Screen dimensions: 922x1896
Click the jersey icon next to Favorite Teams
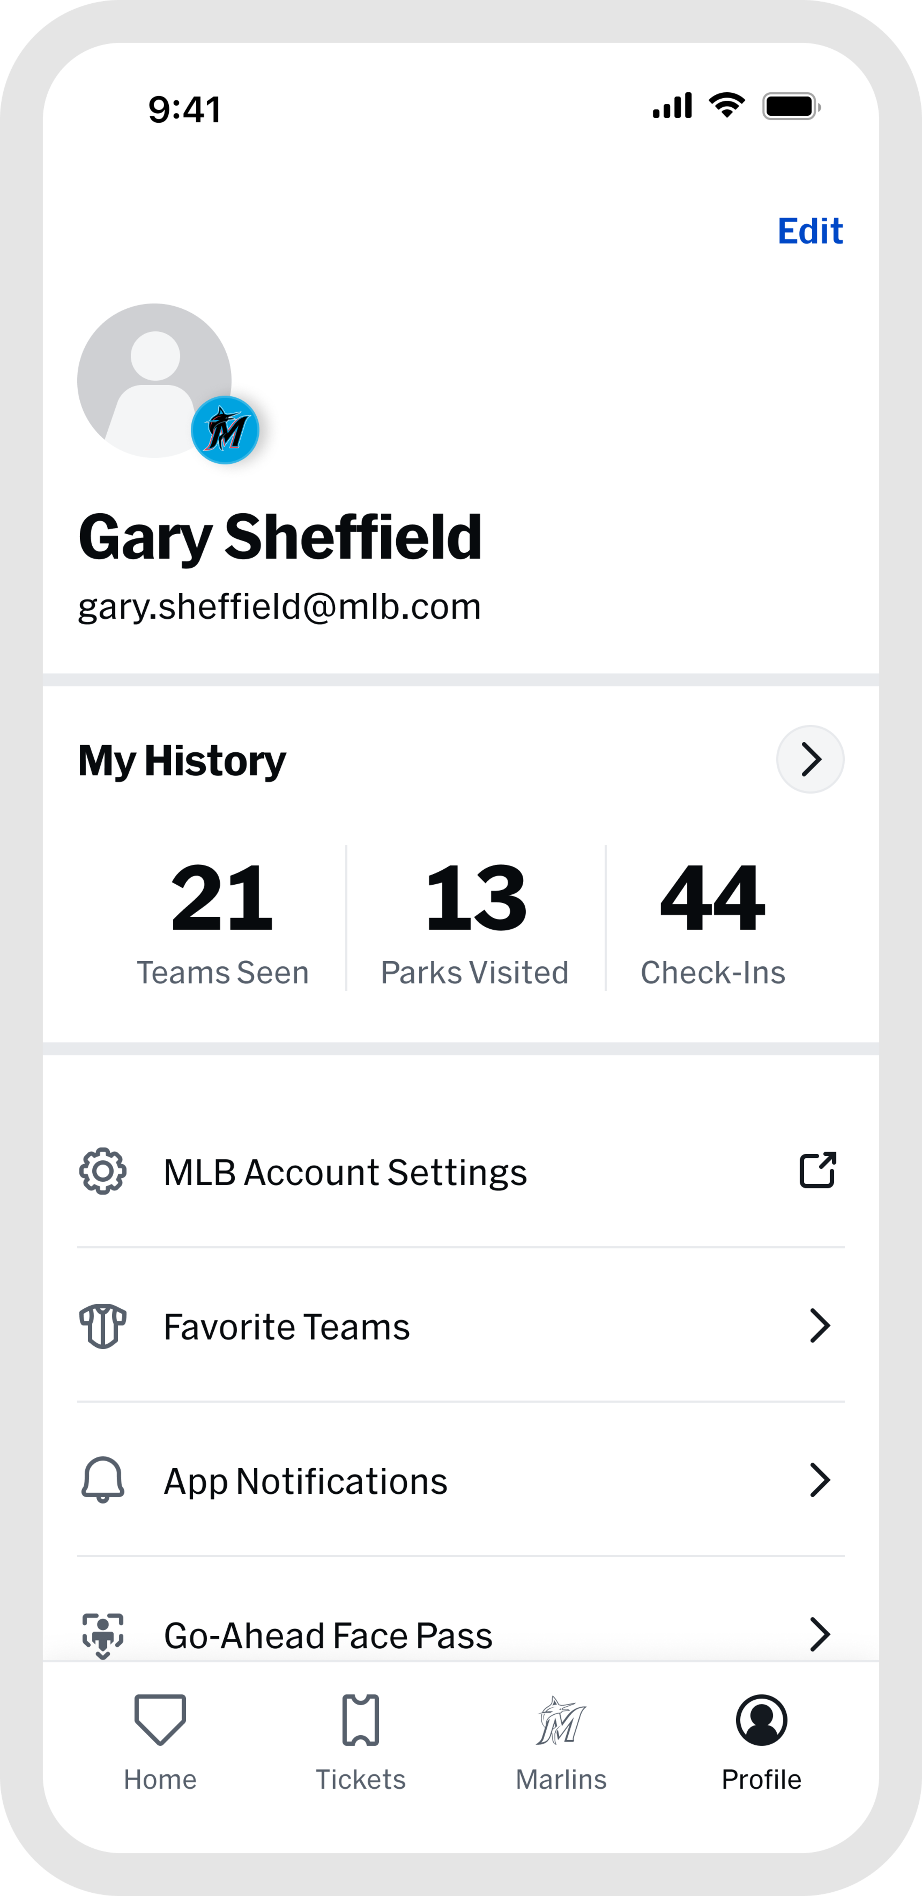tap(103, 1325)
